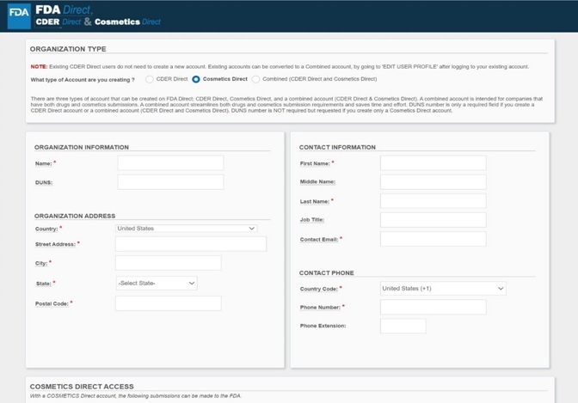Viewport: 578px width, 403px height.
Task: Click the organization Name field
Action: 170,163
